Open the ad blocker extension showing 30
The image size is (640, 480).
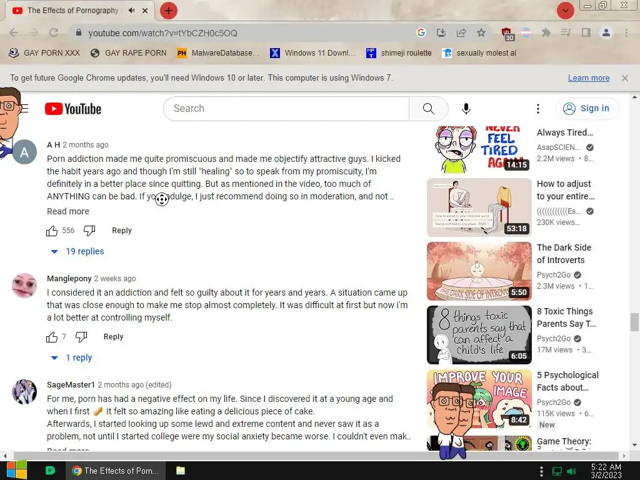[507, 34]
